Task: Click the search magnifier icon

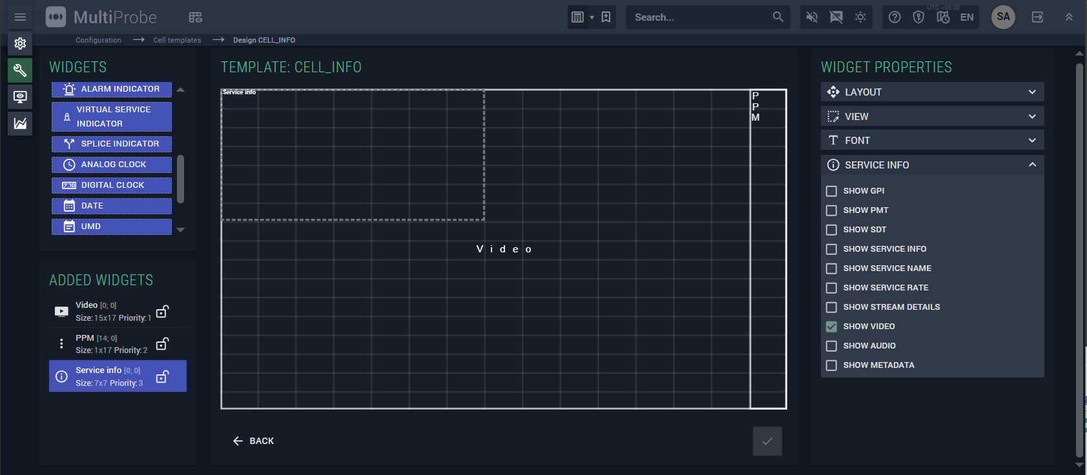Action: (778, 17)
